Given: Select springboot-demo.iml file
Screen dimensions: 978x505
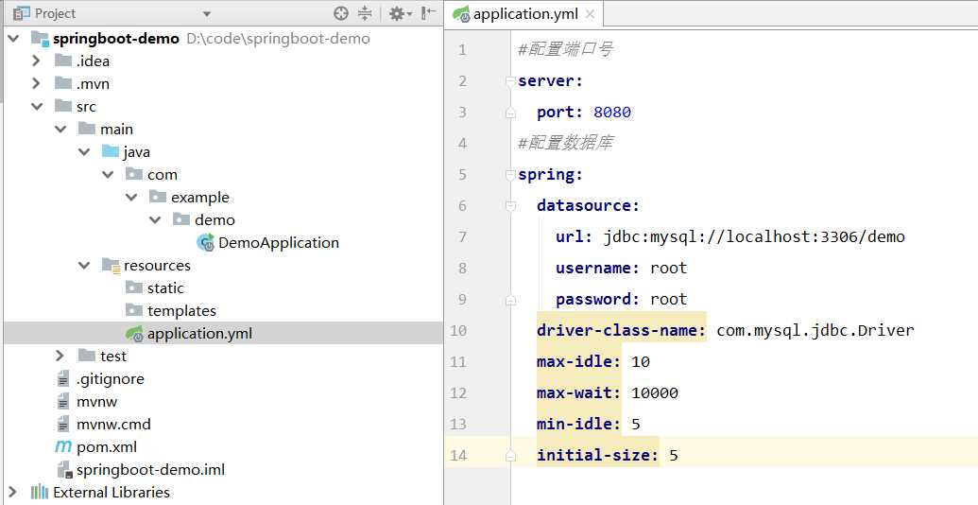Looking at the screenshot, I should tap(150, 469).
